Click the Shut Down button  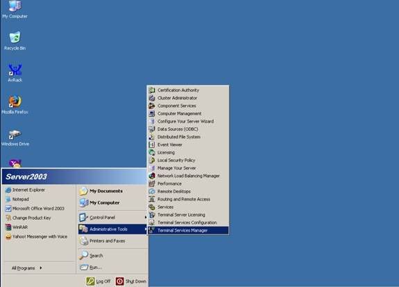pos(131,281)
